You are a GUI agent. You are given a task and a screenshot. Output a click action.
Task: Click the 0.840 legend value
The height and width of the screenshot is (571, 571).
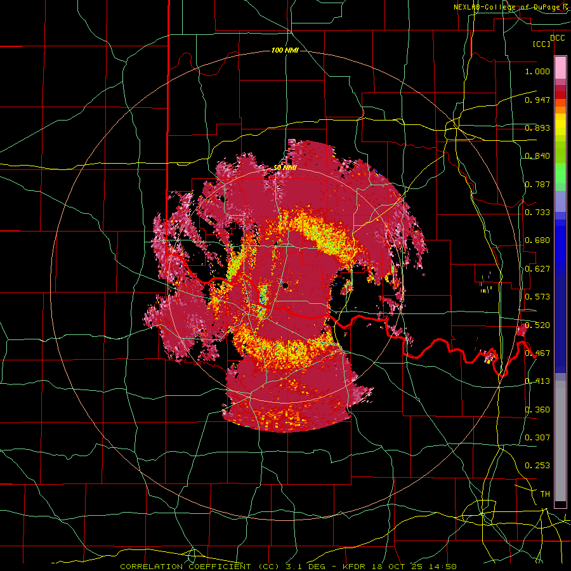pyautogui.click(x=537, y=156)
